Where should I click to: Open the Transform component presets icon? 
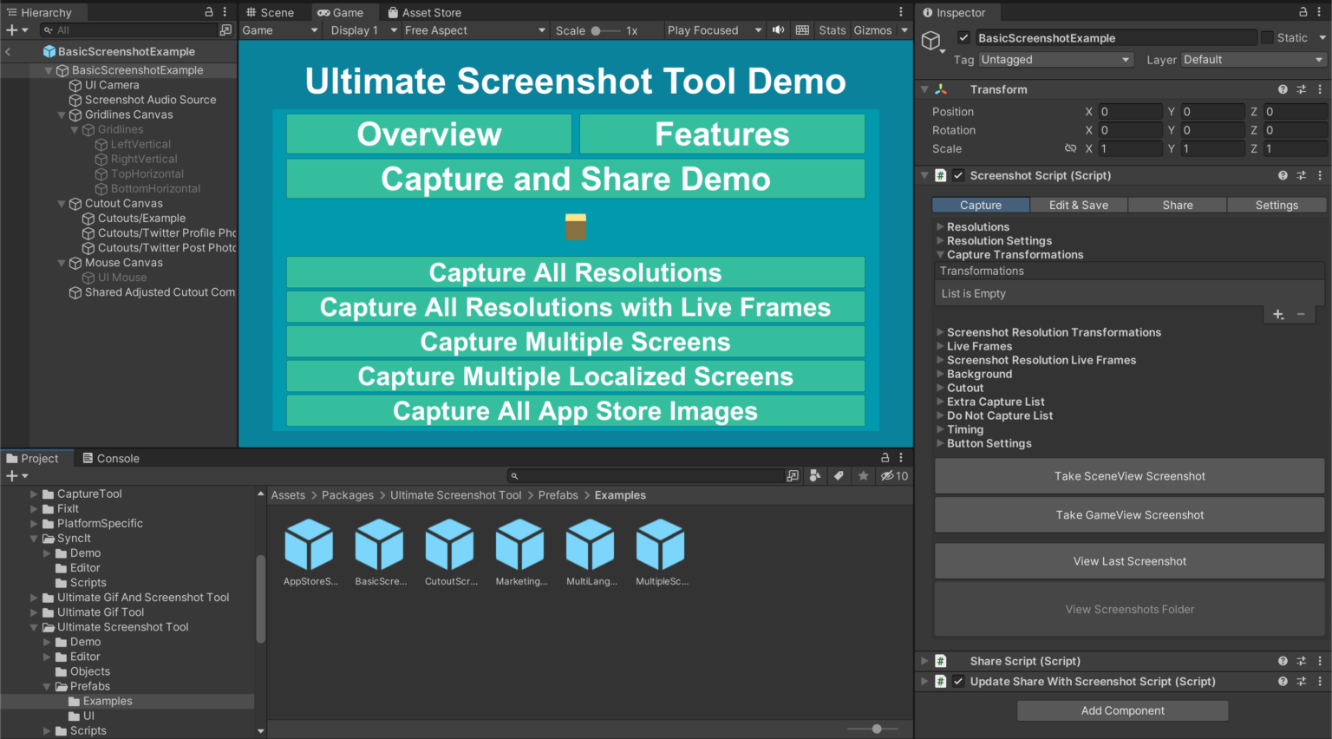pos(1302,88)
